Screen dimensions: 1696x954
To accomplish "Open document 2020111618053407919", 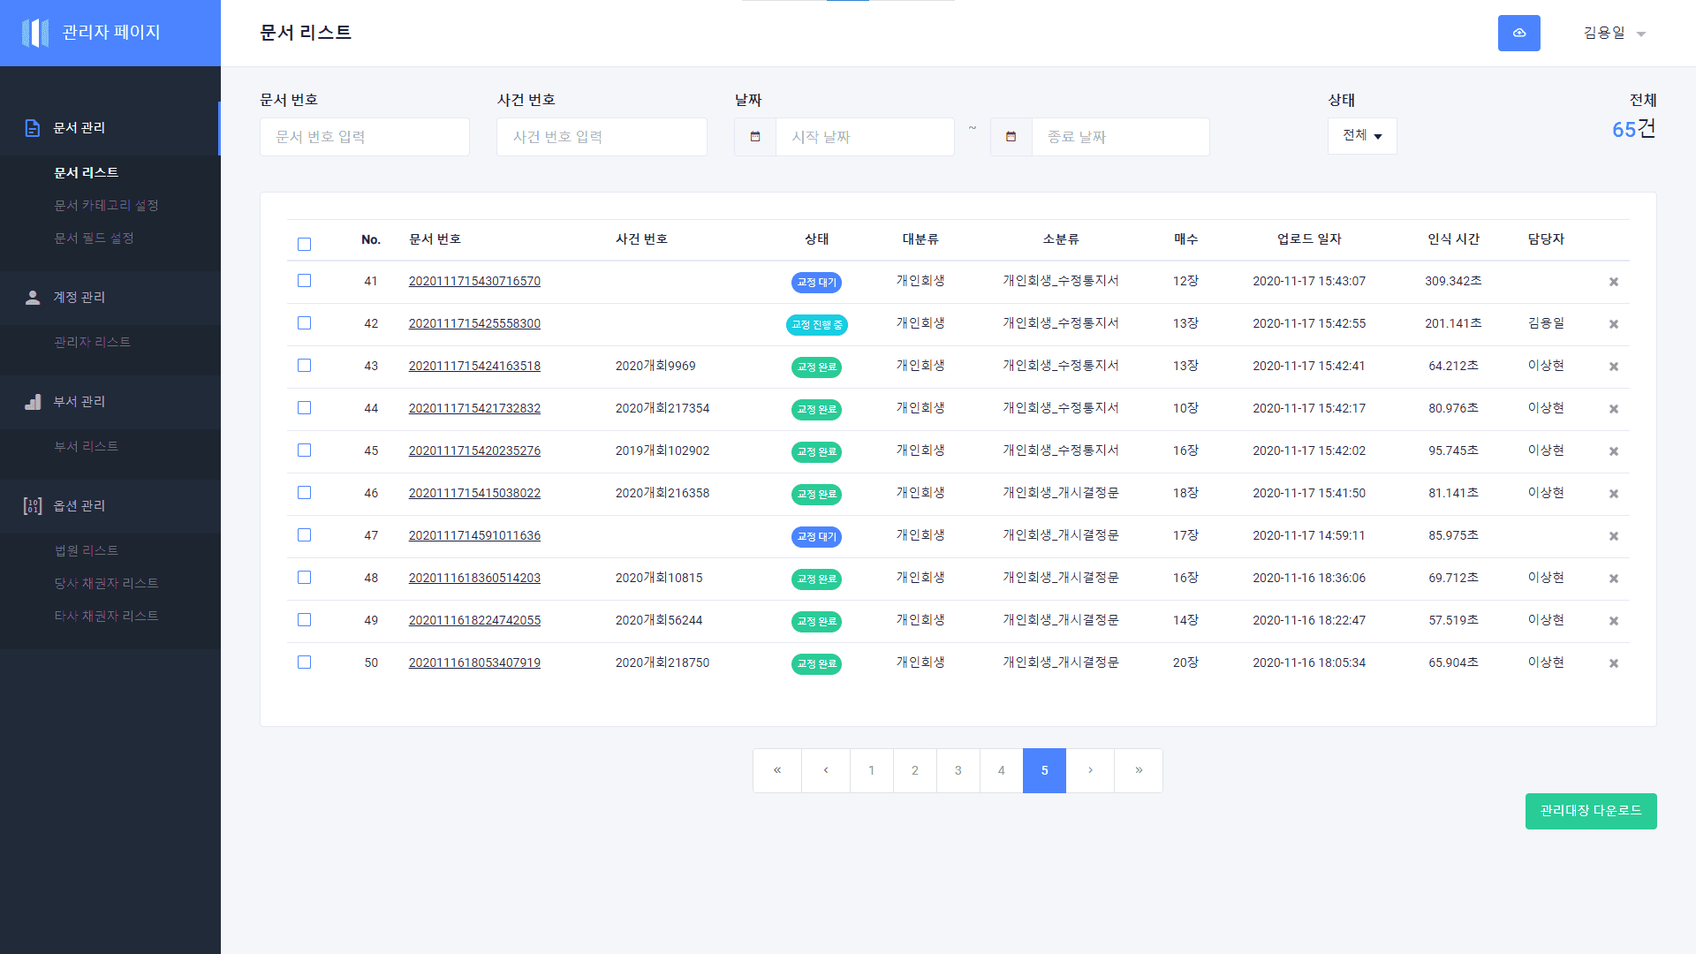I will coord(474,663).
